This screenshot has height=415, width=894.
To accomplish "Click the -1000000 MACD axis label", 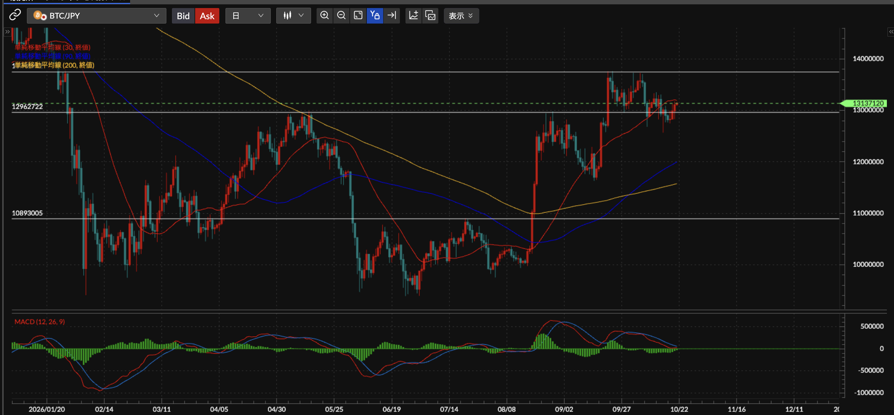I will [x=869, y=392].
